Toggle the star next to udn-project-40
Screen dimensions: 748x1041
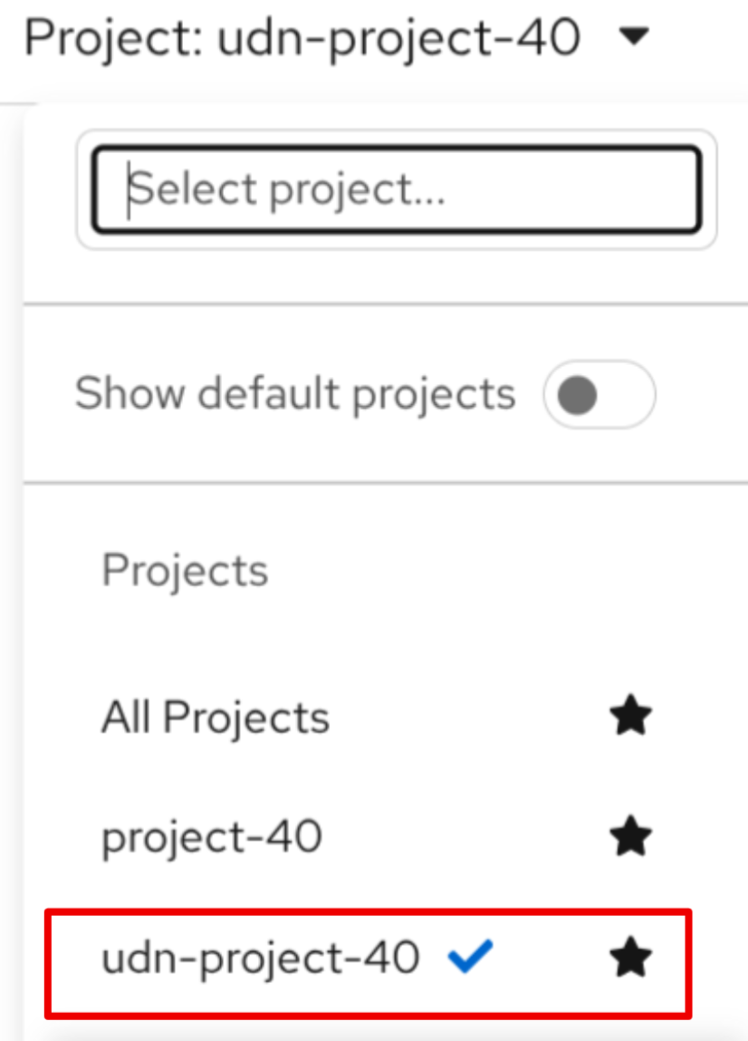click(x=630, y=958)
